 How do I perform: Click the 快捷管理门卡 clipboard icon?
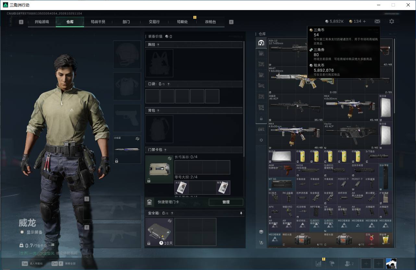point(149,202)
